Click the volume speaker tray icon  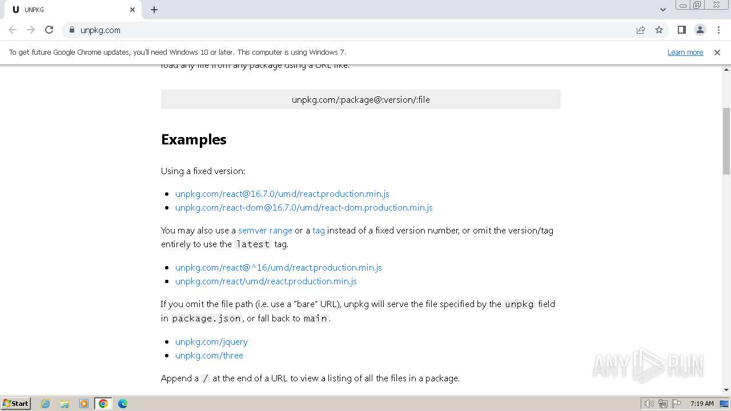(x=649, y=404)
